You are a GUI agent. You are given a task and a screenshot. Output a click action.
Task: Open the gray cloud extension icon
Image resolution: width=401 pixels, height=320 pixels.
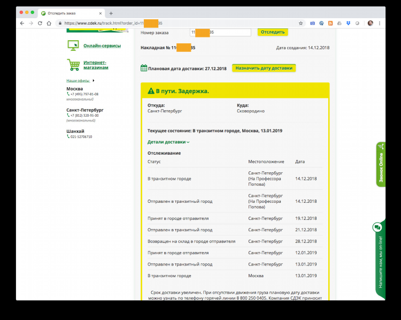pos(340,24)
